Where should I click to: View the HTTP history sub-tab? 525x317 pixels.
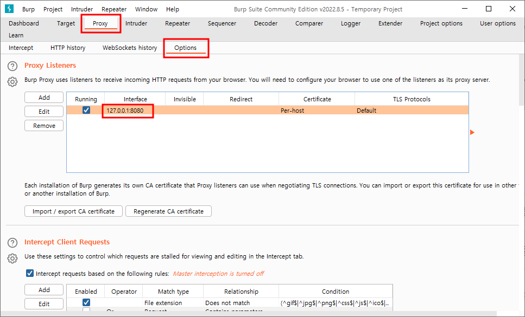[68, 48]
